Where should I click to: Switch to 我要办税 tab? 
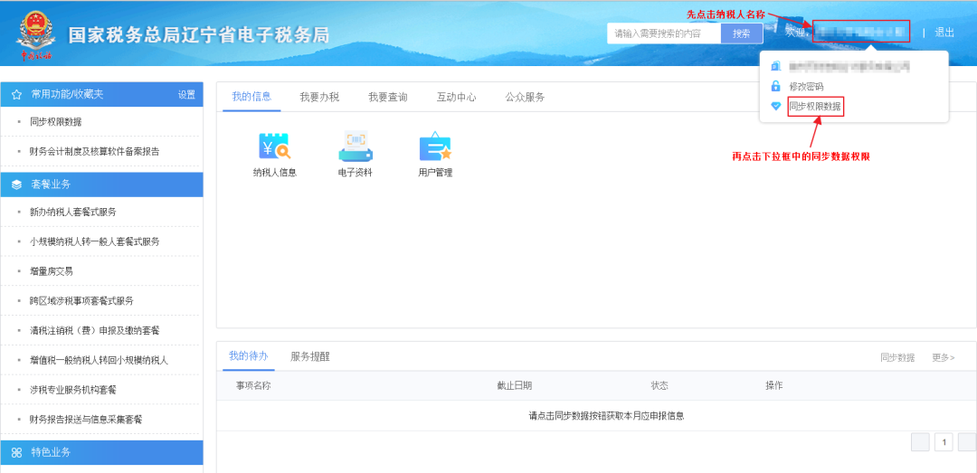pyautogui.click(x=319, y=97)
